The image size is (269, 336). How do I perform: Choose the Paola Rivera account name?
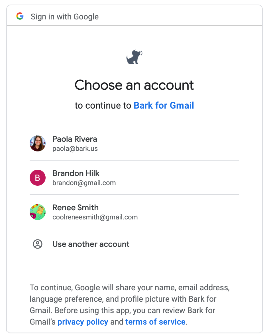[75, 139]
